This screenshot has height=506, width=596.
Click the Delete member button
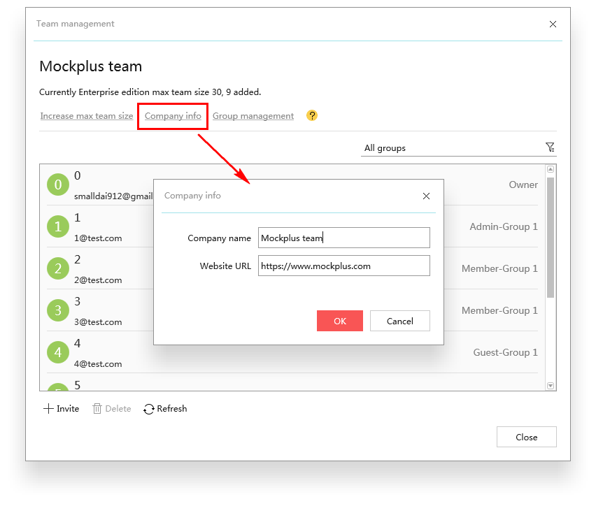tap(112, 409)
